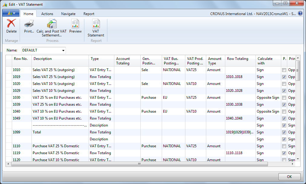Toggle Print checkbox for row 1049
Viewport: 306px width, 184px height.
point(284,119)
